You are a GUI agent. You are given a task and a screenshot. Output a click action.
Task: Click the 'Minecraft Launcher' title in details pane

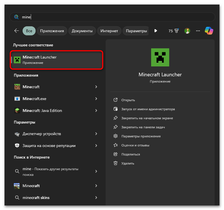pyautogui.click(x=160, y=75)
